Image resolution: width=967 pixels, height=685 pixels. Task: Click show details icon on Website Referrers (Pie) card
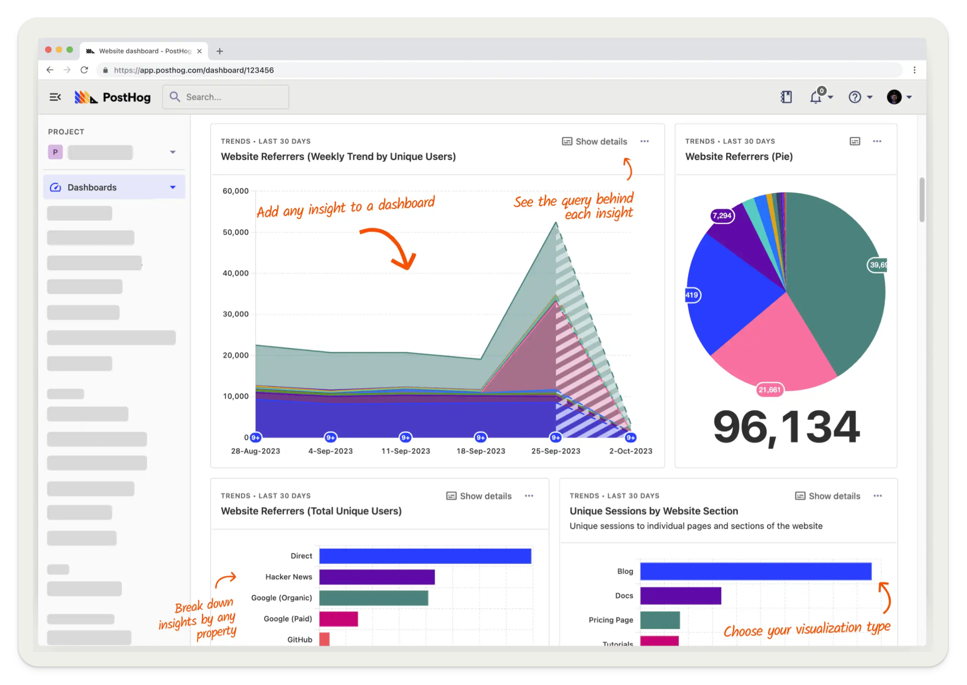click(x=854, y=141)
